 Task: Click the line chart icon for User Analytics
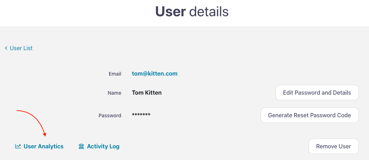coord(18,146)
